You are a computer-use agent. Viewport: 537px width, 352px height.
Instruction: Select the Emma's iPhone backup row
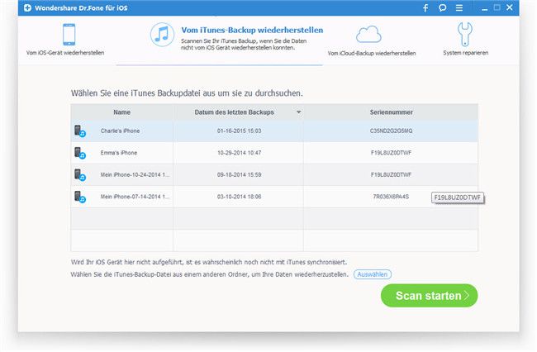[x=274, y=153]
